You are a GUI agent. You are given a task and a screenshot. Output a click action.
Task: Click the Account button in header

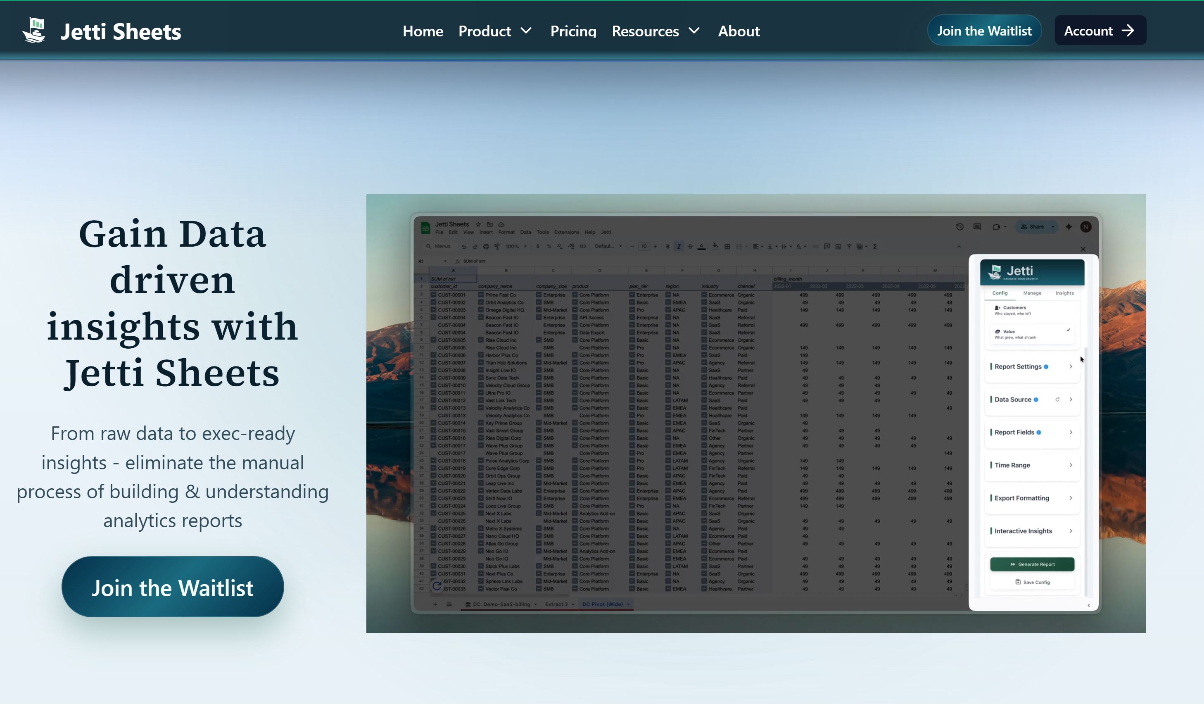[x=1100, y=31]
